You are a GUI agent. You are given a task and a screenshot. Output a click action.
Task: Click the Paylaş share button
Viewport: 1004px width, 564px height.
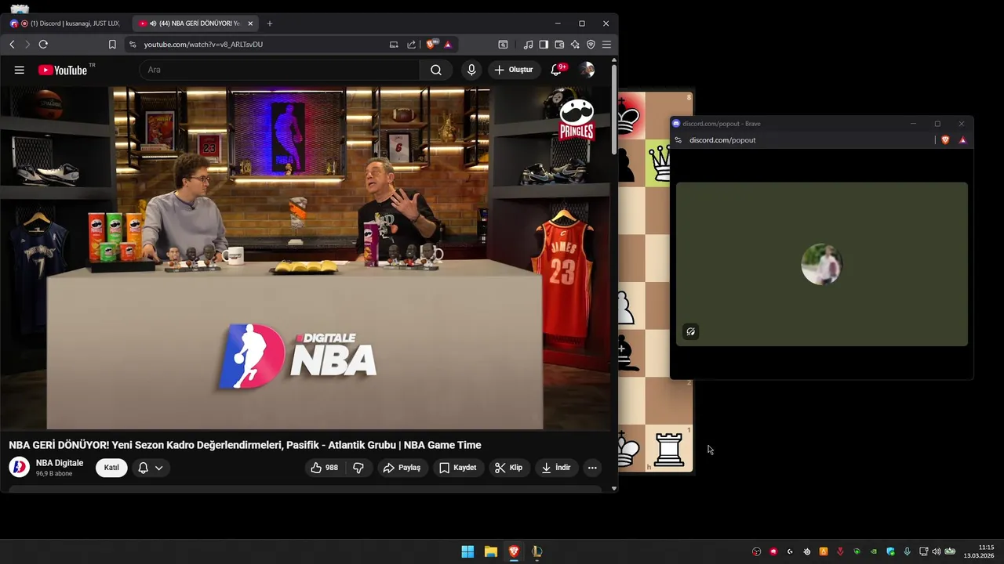[x=402, y=468]
